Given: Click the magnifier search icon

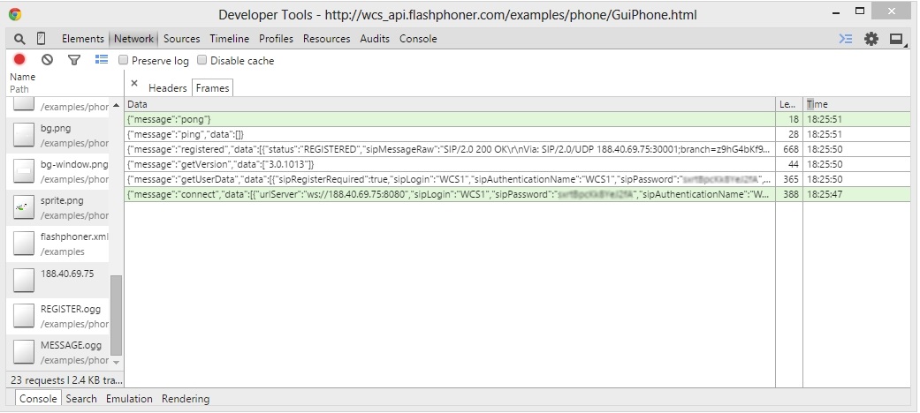Looking at the screenshot, I should click(19, 39).
